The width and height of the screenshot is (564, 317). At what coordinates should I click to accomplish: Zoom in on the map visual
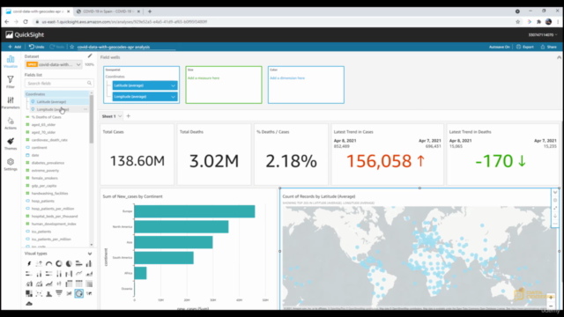click(x=551, y=298)
